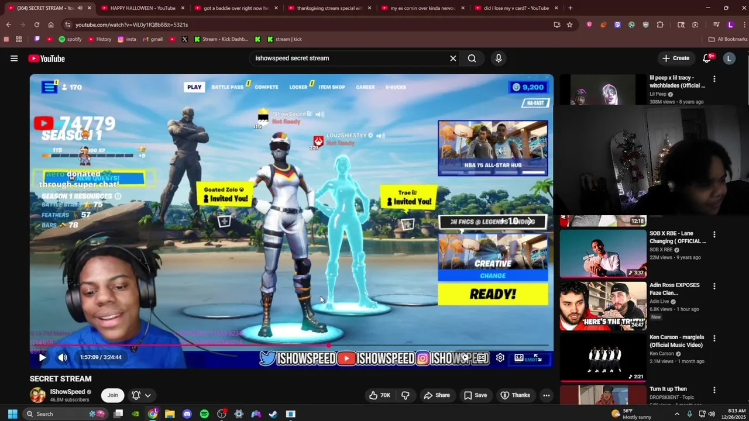Open All Bookmarks folder
The height and width of the screenshot is (421, 749).
tap(727, 39)
